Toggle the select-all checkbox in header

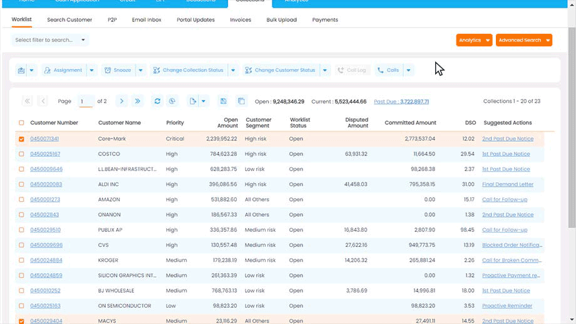22,123
